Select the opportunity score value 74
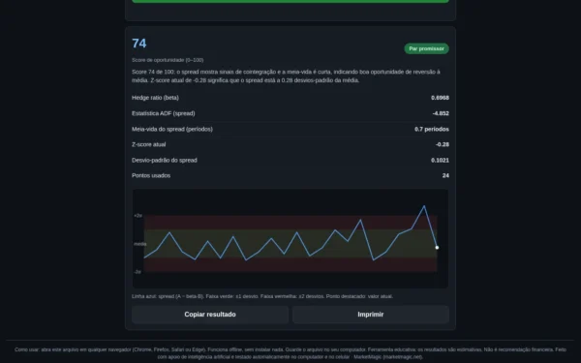Viewport: 581px width, 363px height. point(139,44)
